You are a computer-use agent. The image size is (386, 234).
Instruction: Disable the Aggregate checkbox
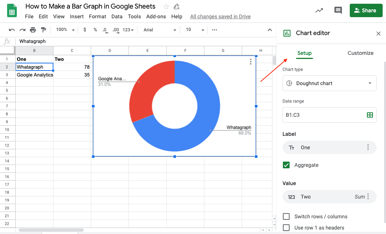pyautogui.click(x=286, y=165)
